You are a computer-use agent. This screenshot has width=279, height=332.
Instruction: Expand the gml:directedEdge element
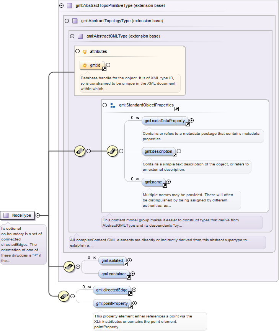coord(134,289)
